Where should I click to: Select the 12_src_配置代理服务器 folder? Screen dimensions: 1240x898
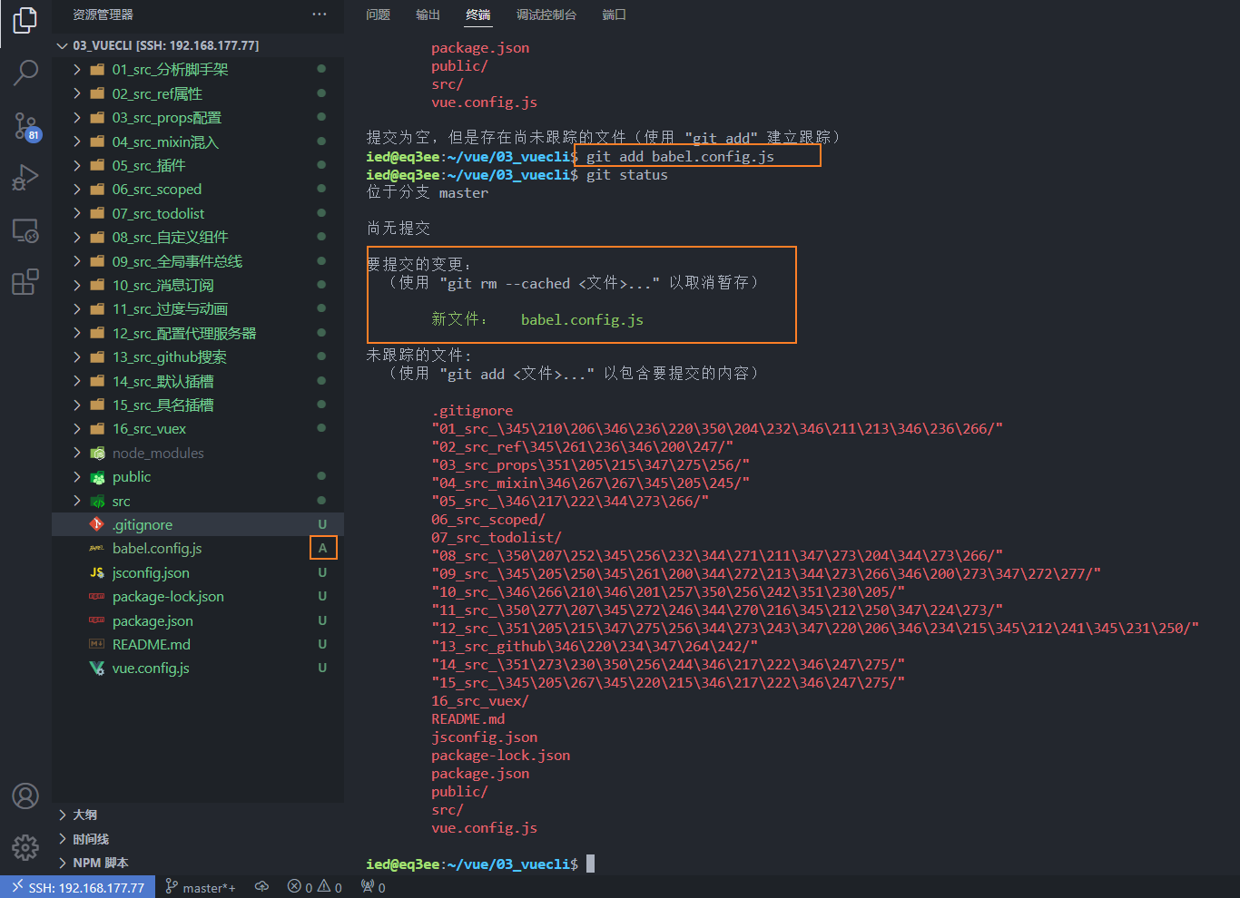198,333
